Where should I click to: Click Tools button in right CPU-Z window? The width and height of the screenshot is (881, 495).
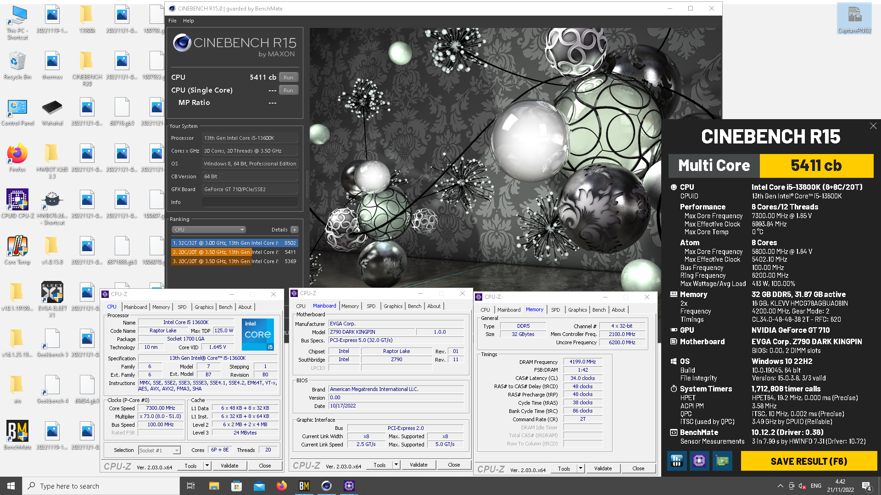point(564,468)
